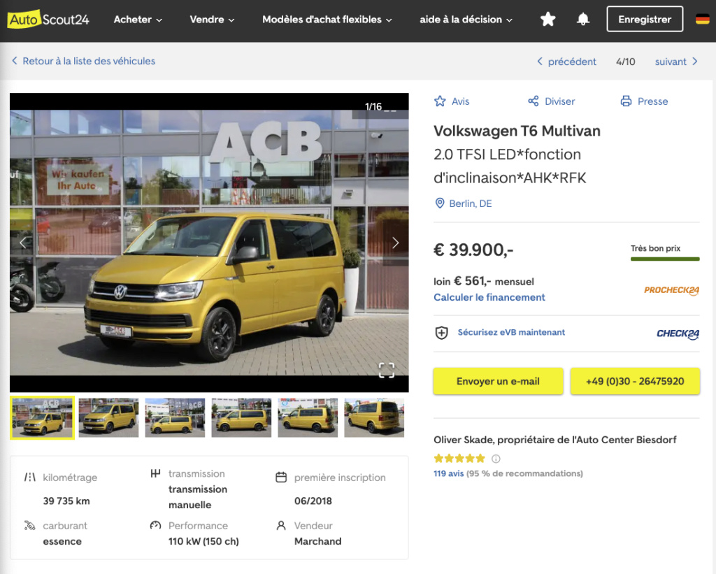
Task: Call dealer via +49 (0)30 - 26475920 button
Action: coord(635,381)
